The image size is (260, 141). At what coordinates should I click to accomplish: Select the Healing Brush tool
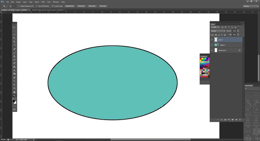tap(14, 49)
